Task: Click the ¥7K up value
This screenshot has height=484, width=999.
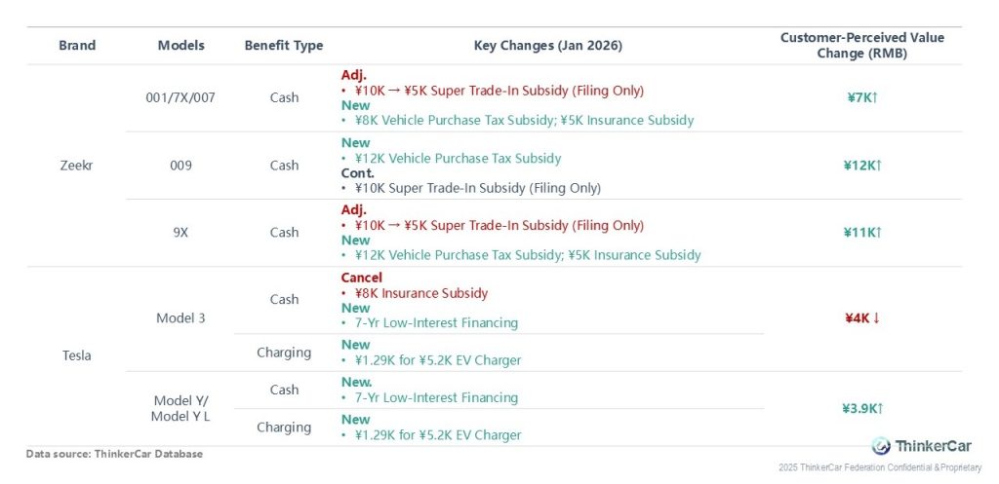Action: (x=862, y=97)
